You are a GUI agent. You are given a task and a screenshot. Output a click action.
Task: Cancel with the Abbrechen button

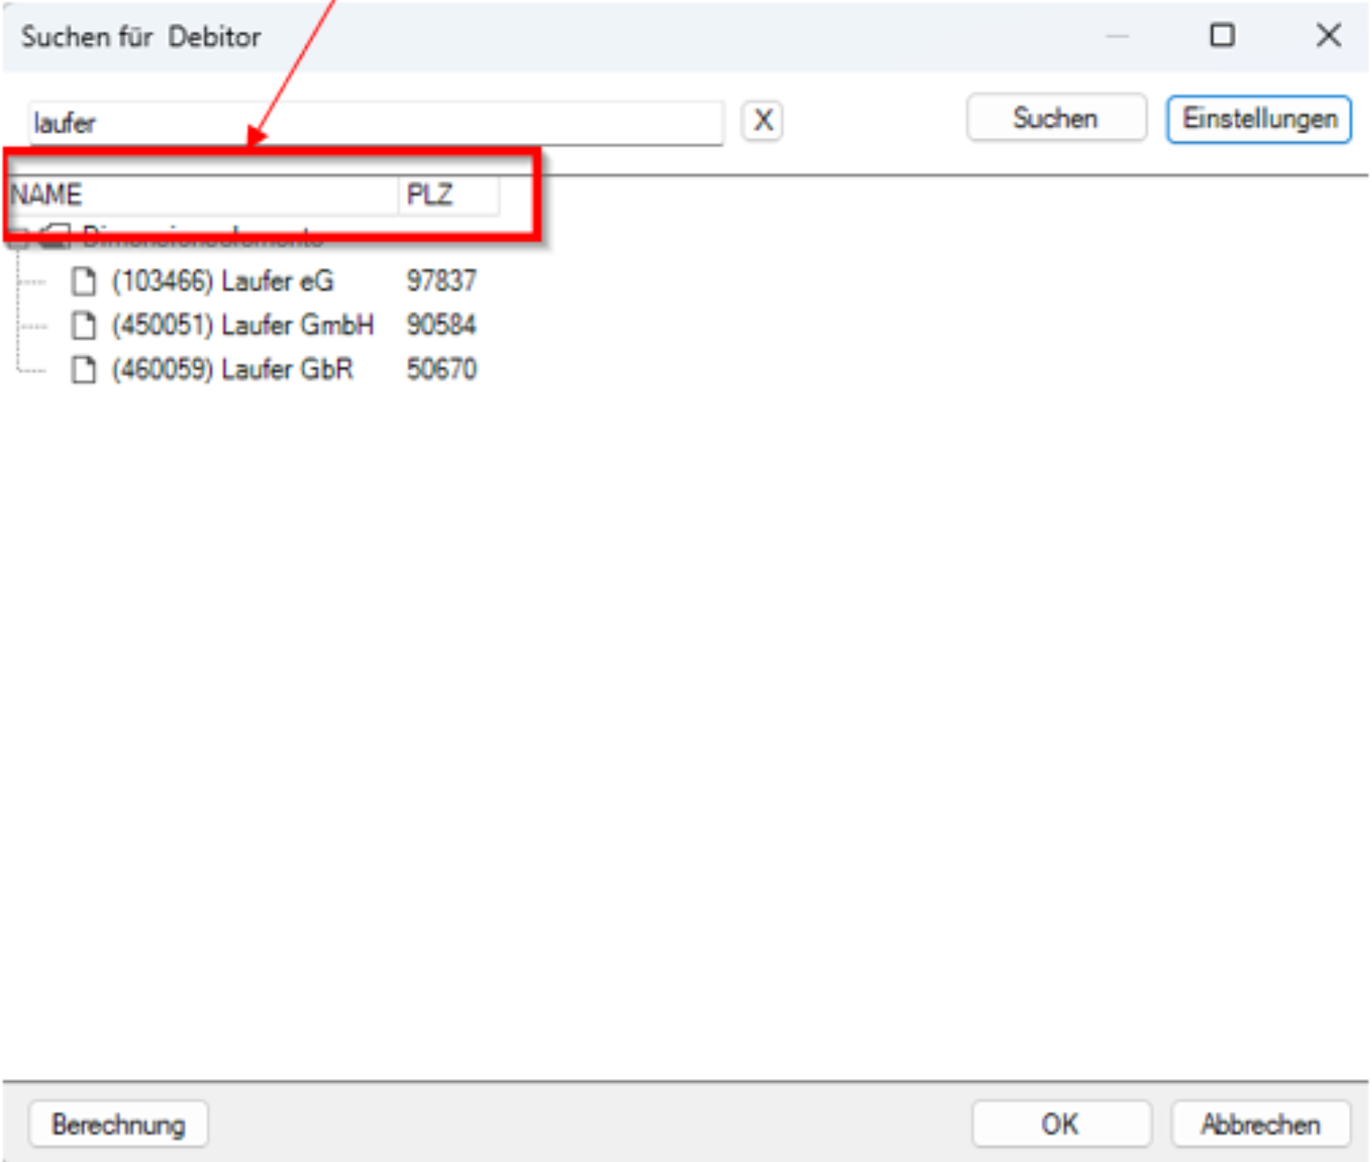point(1261,1124)
